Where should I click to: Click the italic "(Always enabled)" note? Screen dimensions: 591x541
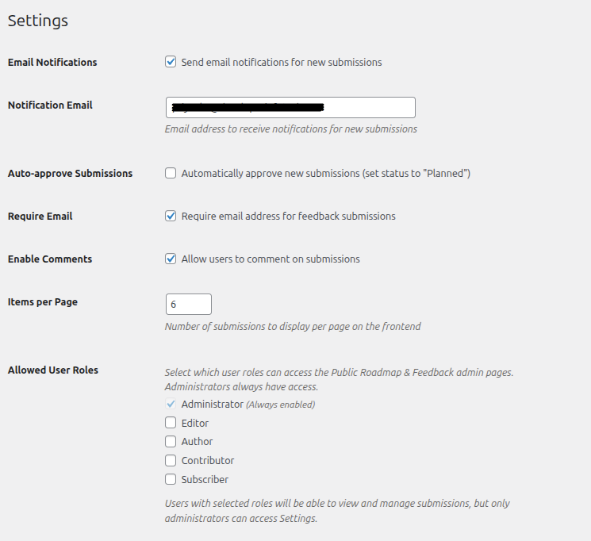[280, 405]
